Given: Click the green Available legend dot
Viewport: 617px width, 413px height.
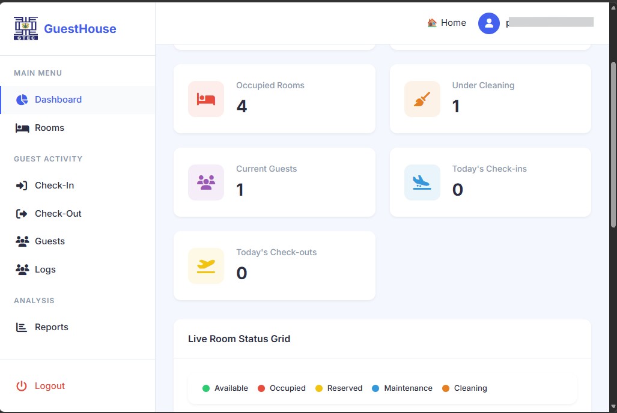Looking at the screenshot, I should (x=206, y=388).
